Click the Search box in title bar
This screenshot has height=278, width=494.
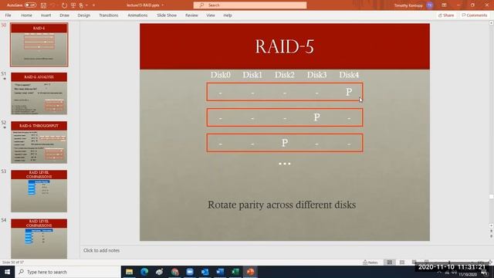[x=250, y=5]
